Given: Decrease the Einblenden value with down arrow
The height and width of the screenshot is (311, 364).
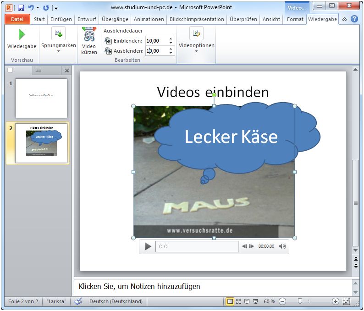Looking at the screenshot, I should coord(171,43).
